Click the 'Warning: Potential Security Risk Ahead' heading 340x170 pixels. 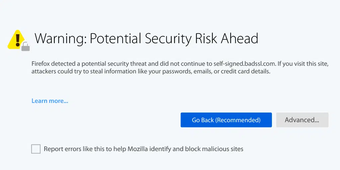tap(146, 39)
